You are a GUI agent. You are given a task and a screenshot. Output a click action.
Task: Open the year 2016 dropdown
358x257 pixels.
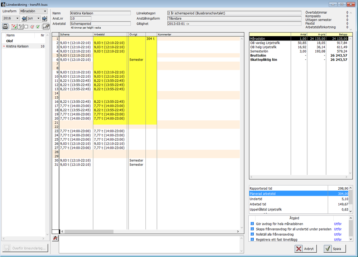point(11,18)
